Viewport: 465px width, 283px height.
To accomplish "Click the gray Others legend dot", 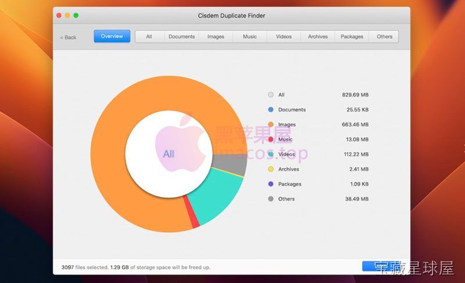I will point(271,199).
